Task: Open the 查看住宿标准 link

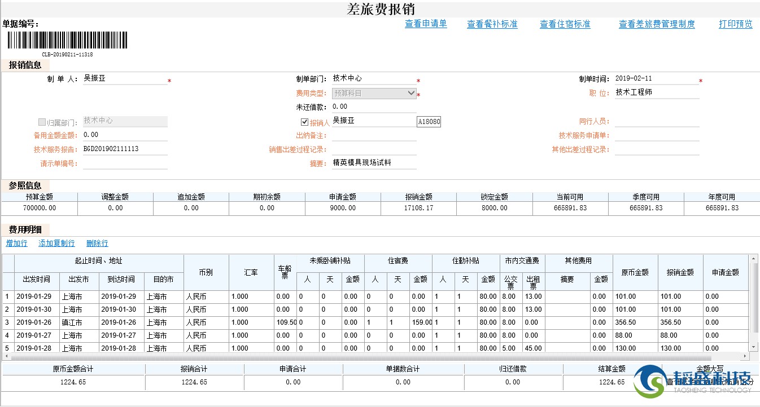Action: 565,24
